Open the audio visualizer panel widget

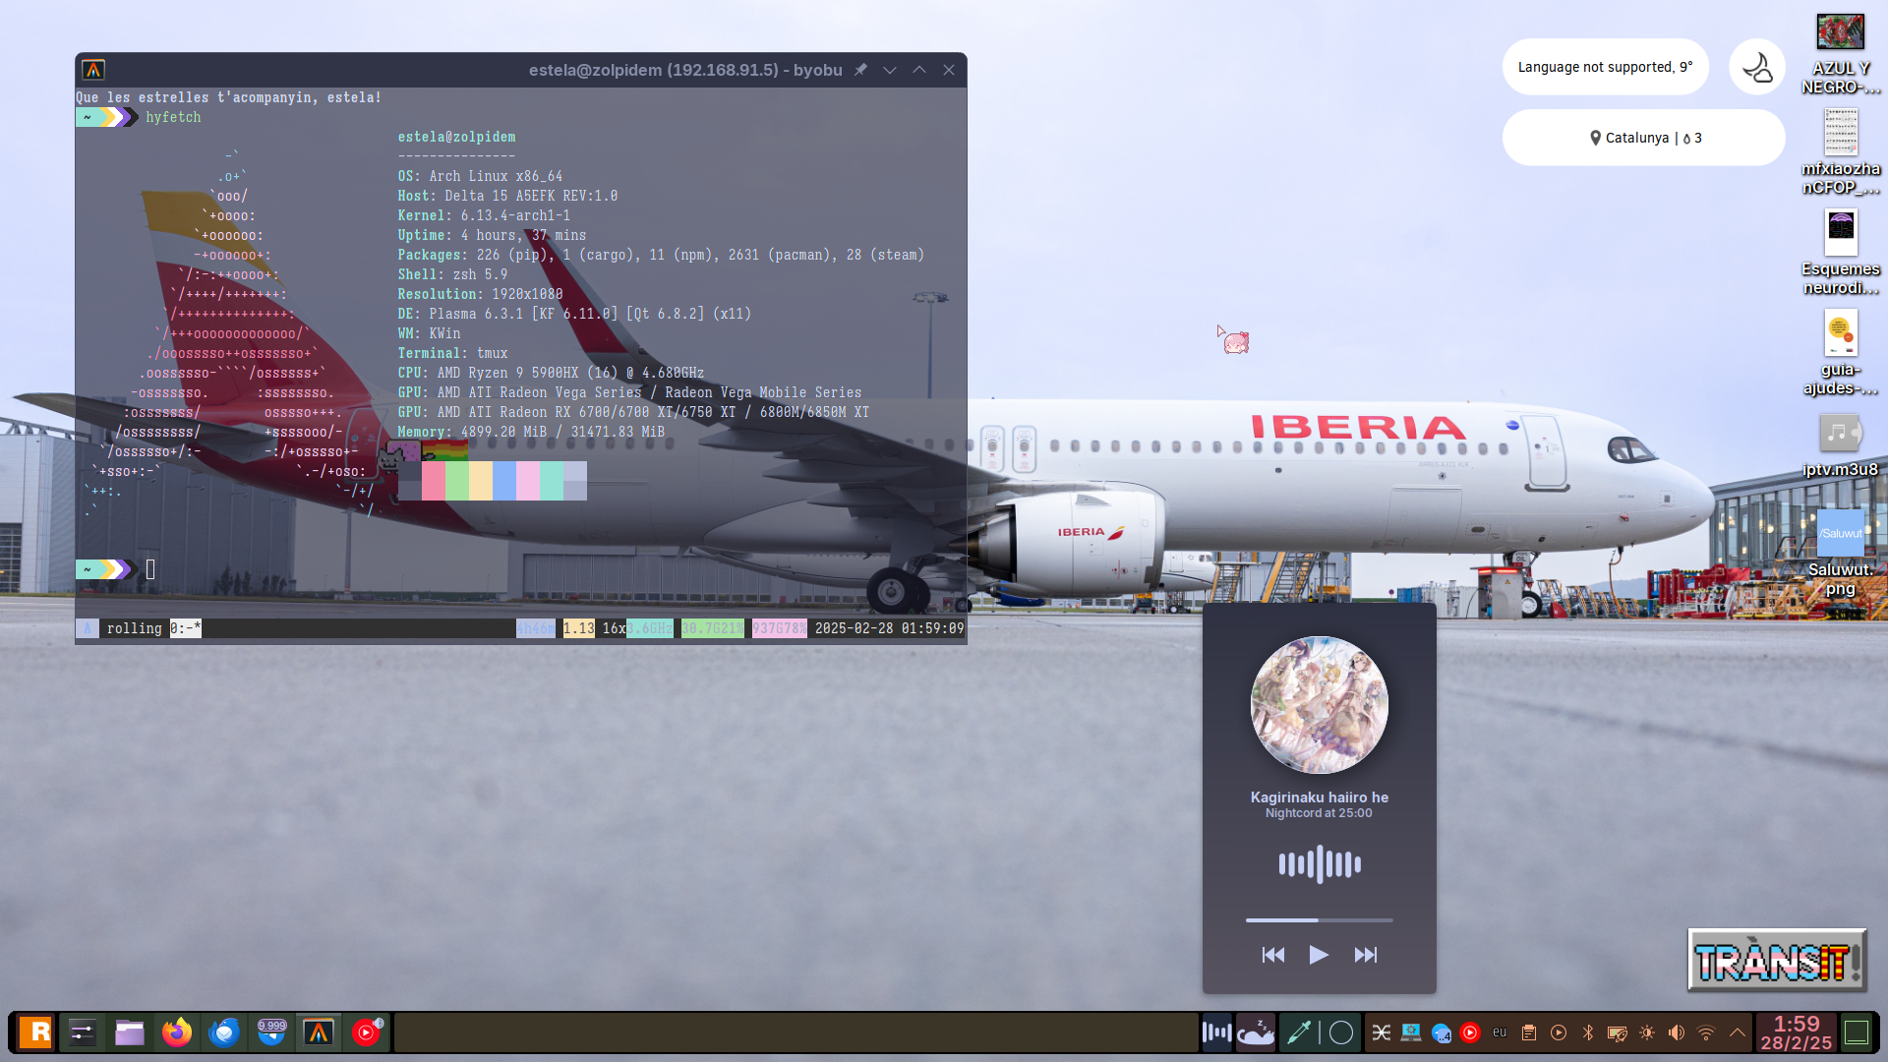(x=1216, y=1032)
